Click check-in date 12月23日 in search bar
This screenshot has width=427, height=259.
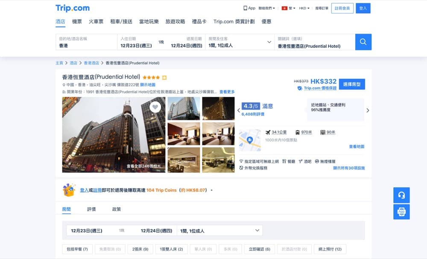coord(136,45)
